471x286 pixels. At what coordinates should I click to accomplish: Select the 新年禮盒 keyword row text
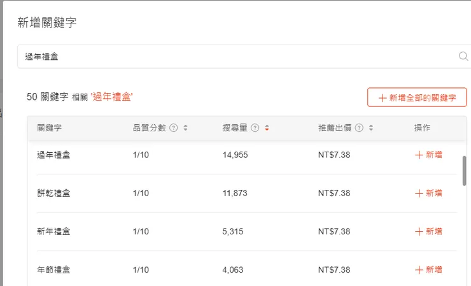coord(53,231)
